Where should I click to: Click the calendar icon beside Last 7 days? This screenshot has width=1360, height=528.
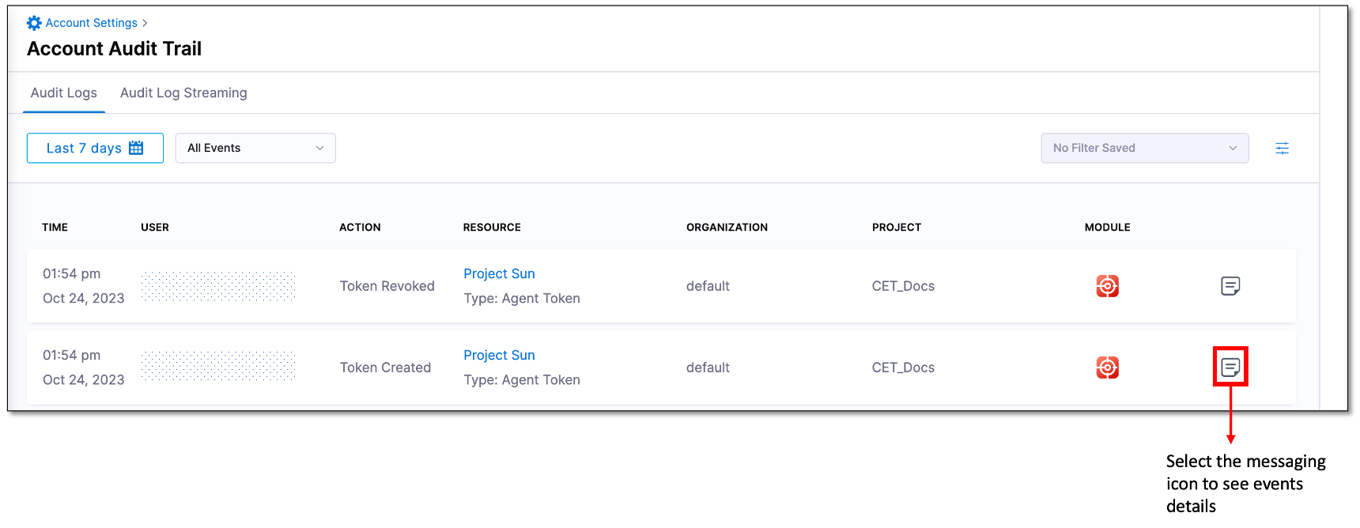[x=136, y=148]
